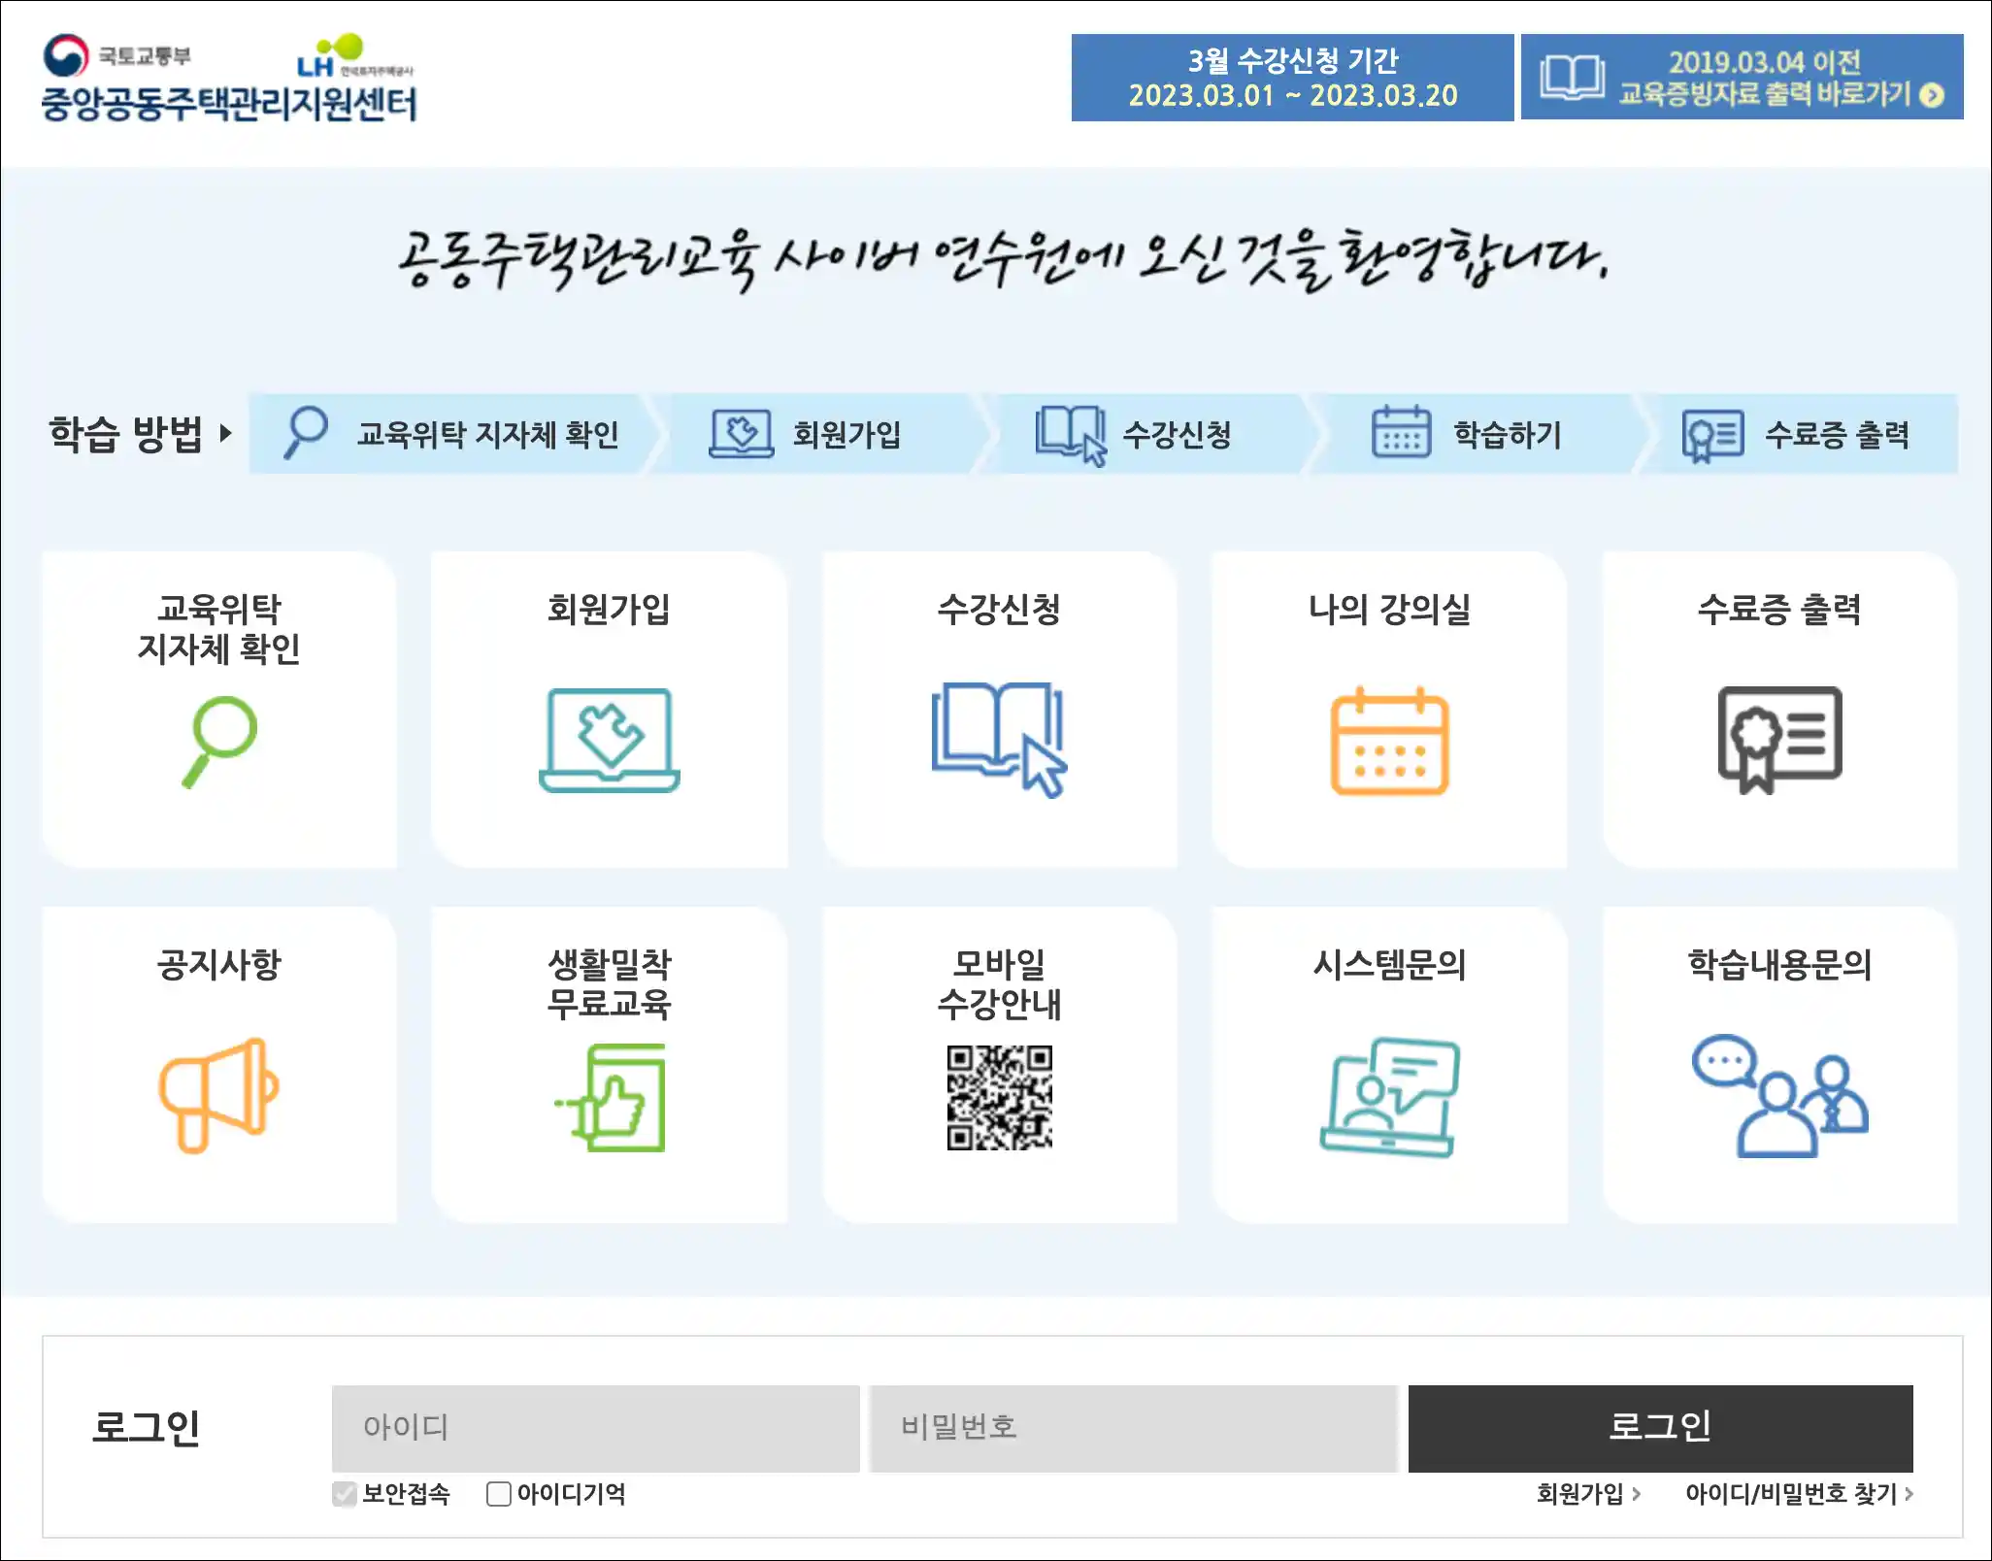Viewport: 1992px width, 1561px height.
Task: Select the 수강신청 step label in 학습 방법
Action: 1178,434
